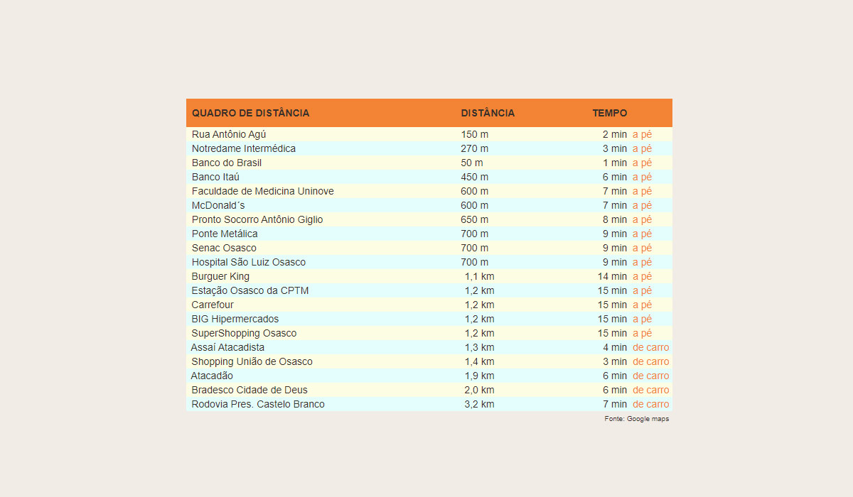Click the Assaí Atacadista entry
Image resolution: width=853 pixels, height=497 pixels.
click(x=227, y=347)
